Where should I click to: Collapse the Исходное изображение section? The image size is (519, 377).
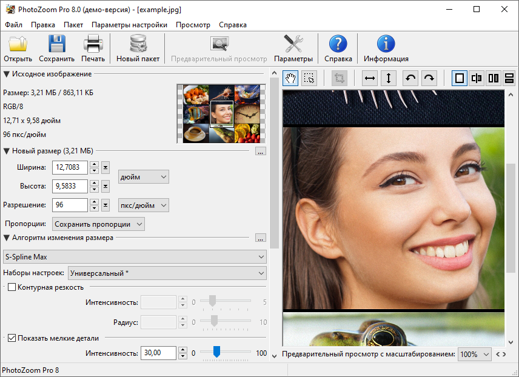(6, 74)
